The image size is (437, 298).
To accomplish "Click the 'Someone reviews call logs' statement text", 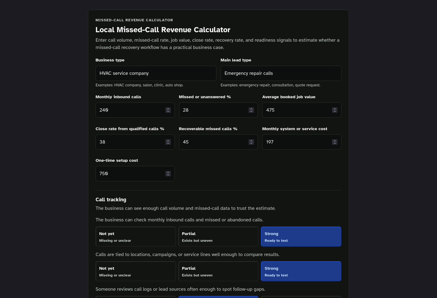I will (180, 289).
